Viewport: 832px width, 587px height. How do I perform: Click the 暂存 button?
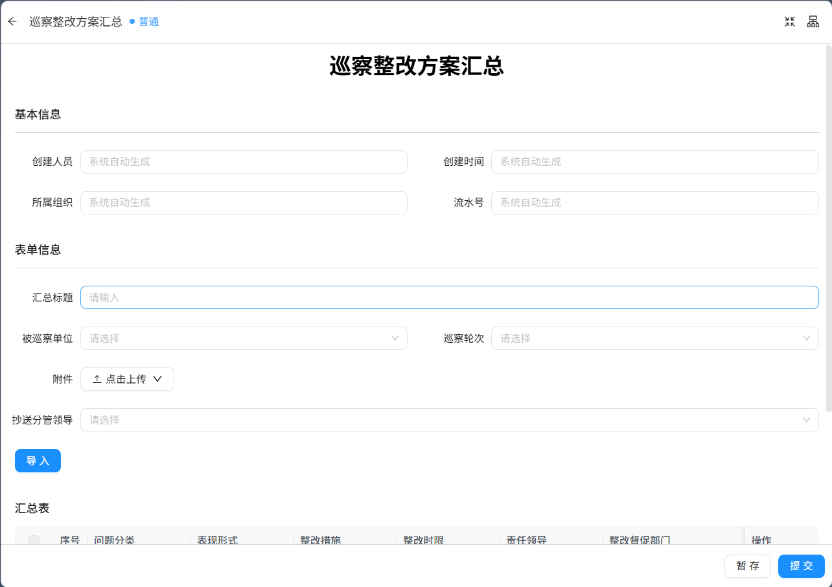tap(748, 566)
